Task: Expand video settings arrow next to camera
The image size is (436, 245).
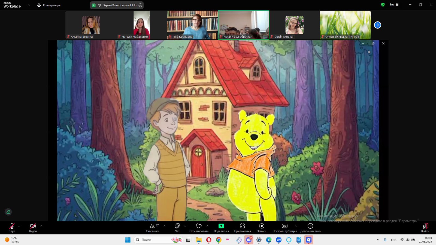Action: [41, 226]
